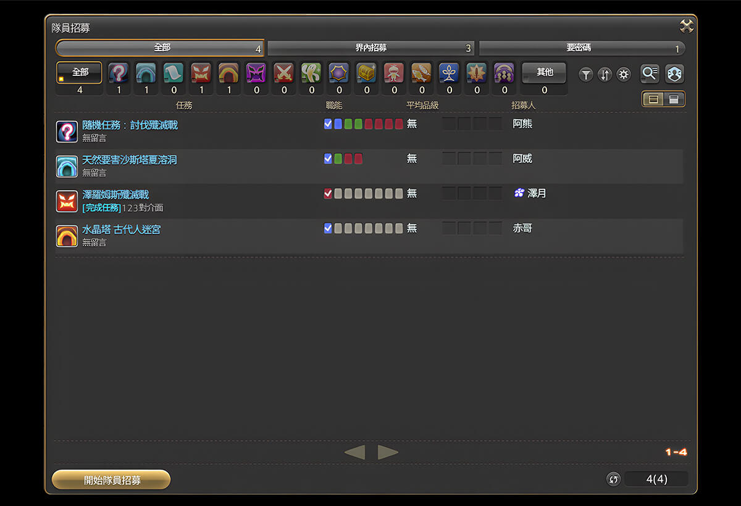
Task: Switch to the 要密碼 tab
Action: tap(582, 48)
